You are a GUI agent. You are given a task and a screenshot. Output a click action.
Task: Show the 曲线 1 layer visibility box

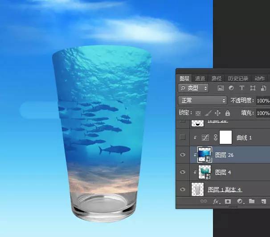pos(182,138)
